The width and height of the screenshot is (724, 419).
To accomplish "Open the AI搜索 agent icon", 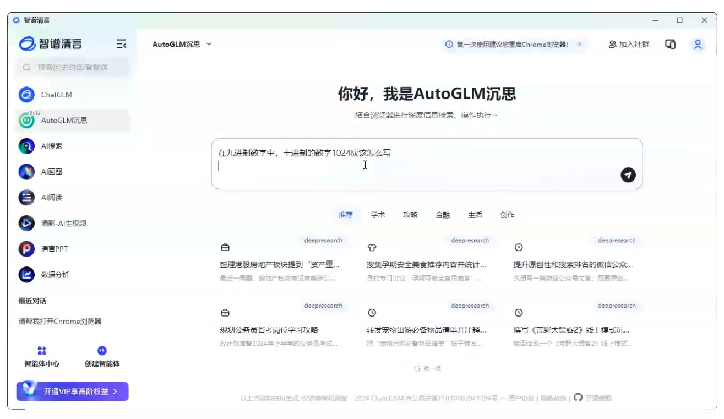I will coord(26,146).
